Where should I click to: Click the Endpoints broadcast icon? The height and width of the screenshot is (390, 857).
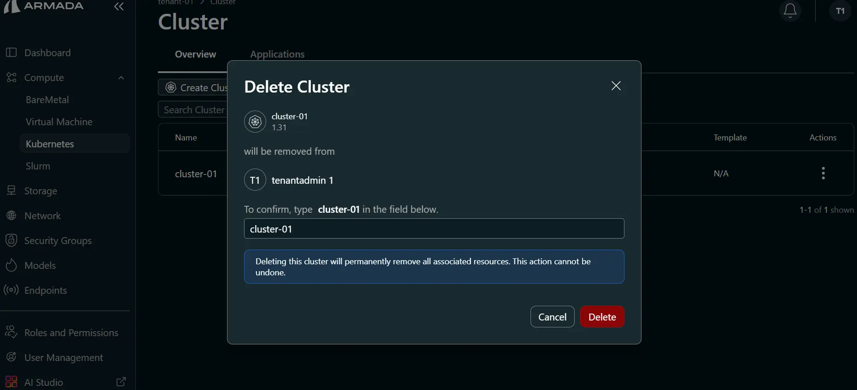(11, 290)
